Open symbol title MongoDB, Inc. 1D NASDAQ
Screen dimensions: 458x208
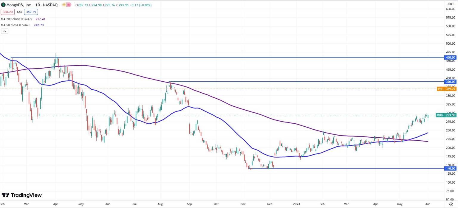coord(32,5)
